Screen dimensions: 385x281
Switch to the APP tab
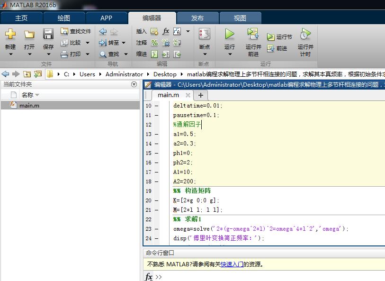pyautogui.click(x=107, y=18)
